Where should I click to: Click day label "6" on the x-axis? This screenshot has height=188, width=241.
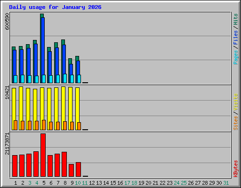coord(51,183)
